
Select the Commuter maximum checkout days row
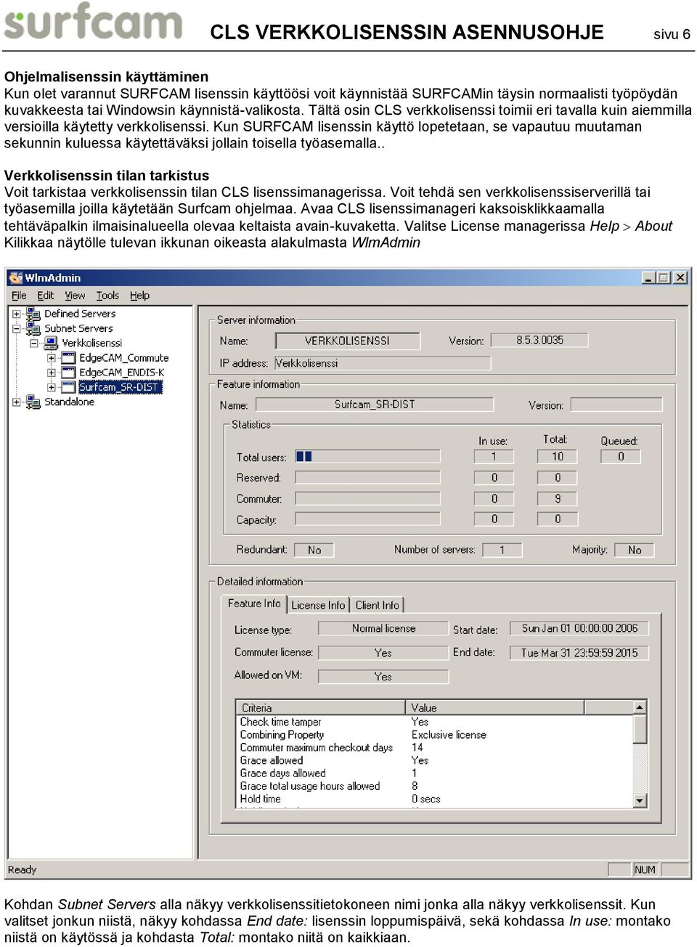[x=435, y=747]
